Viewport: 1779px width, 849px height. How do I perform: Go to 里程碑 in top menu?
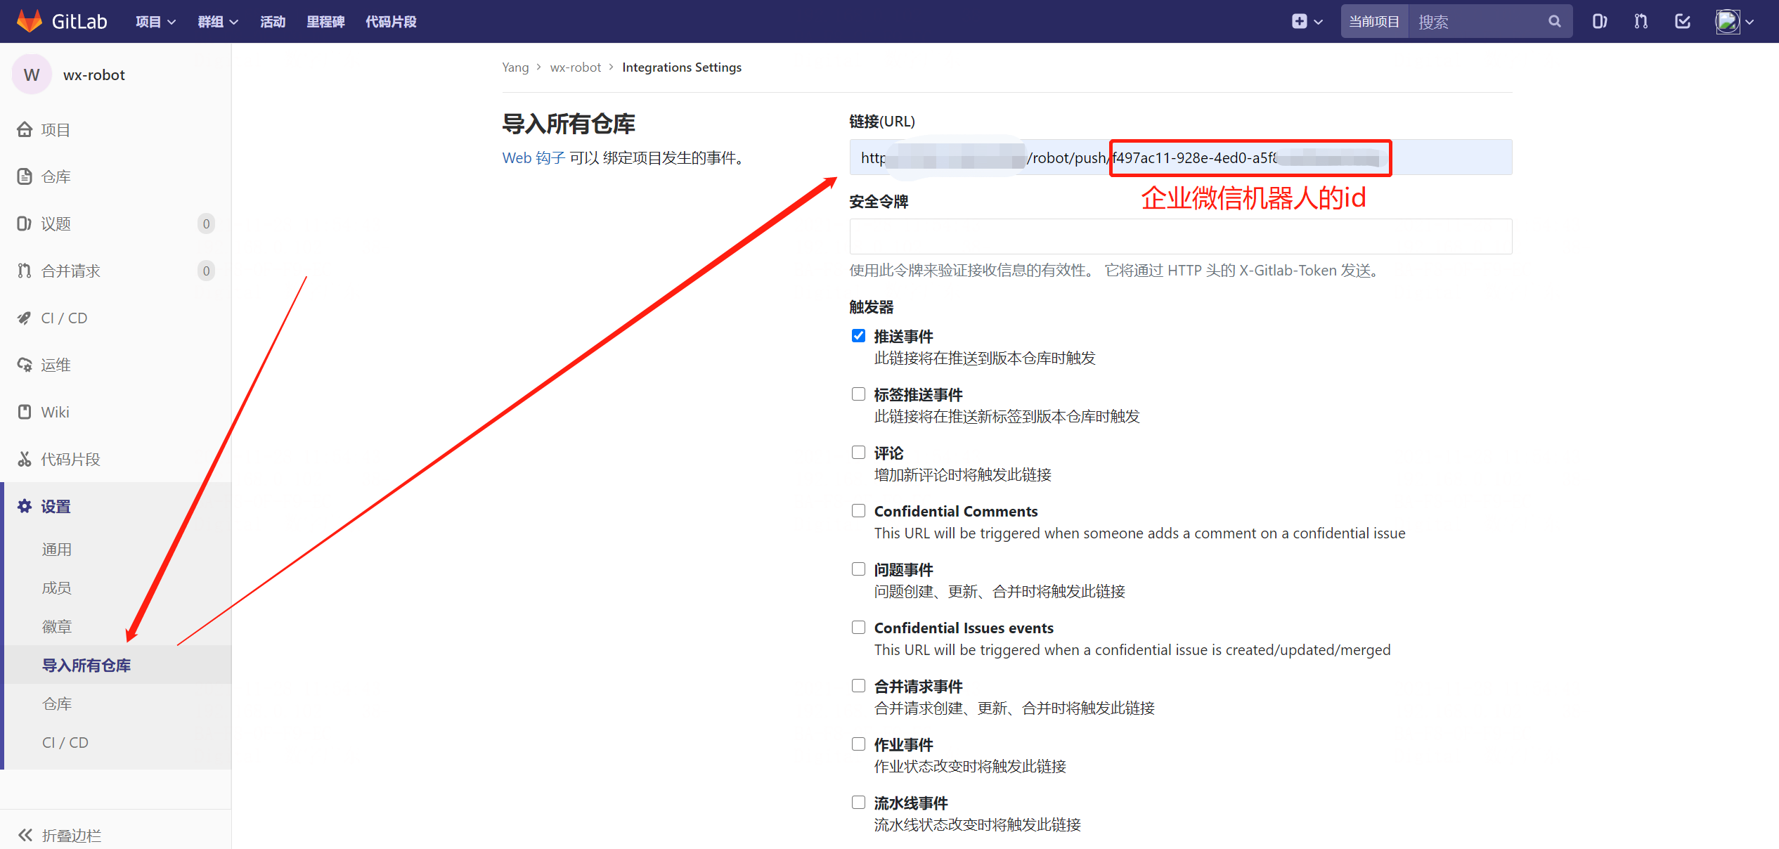click(325, 22)
